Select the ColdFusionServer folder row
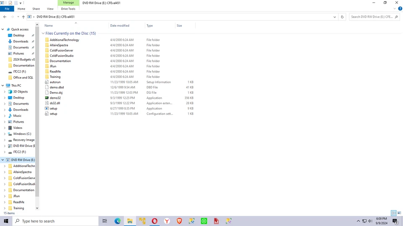 coord(119,51)
